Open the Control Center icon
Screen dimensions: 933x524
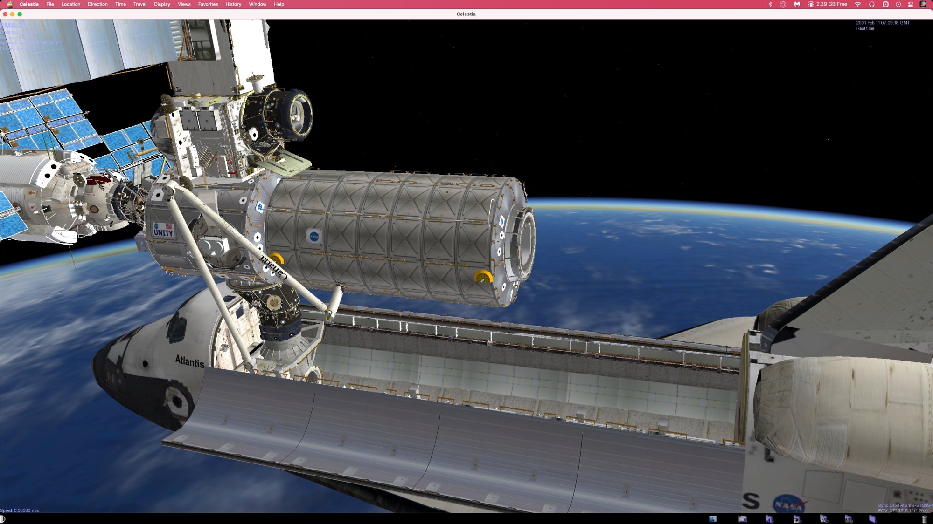point(910,4)
